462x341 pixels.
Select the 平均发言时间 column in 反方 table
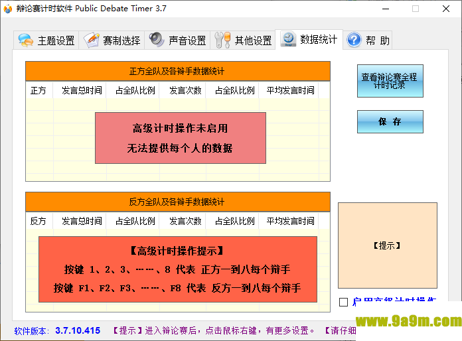click(290, 221)
